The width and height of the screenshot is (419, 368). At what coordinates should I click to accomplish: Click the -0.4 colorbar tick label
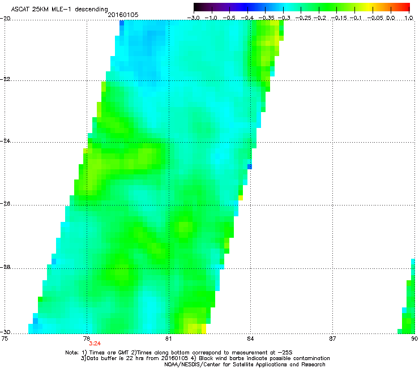247,18
